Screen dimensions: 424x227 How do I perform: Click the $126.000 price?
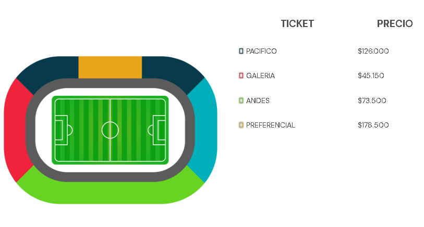pyautogui.click(x=373, y=51)
